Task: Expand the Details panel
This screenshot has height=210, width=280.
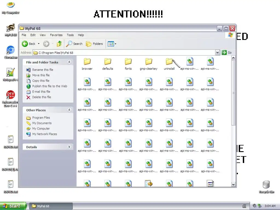Action: [69, 147]
